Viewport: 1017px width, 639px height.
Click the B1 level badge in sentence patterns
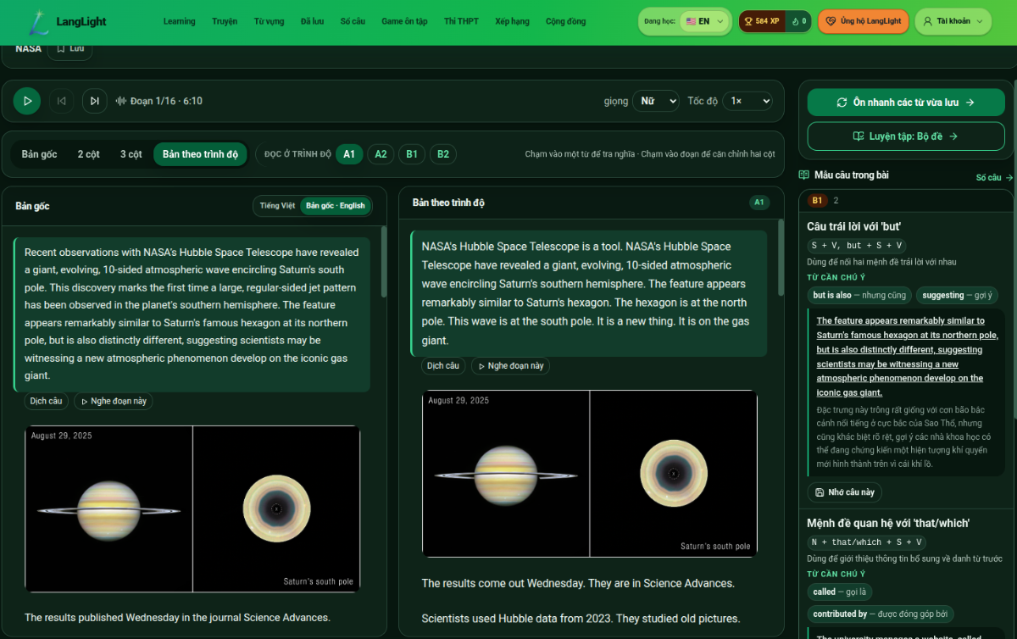[817, 201]
